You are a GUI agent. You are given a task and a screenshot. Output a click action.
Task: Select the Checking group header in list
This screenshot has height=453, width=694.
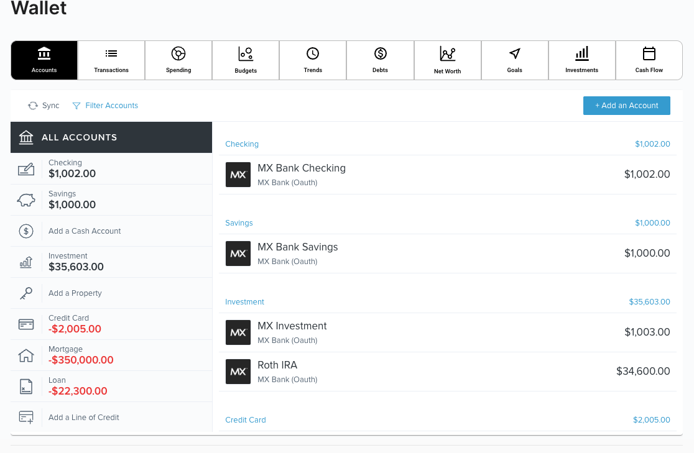coord(242,144)
